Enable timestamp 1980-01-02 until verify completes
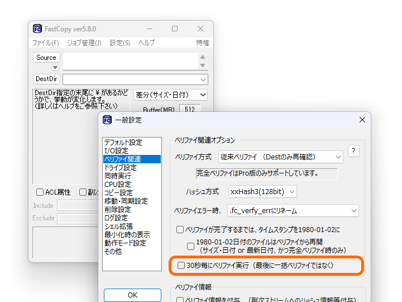 [180, 230]
